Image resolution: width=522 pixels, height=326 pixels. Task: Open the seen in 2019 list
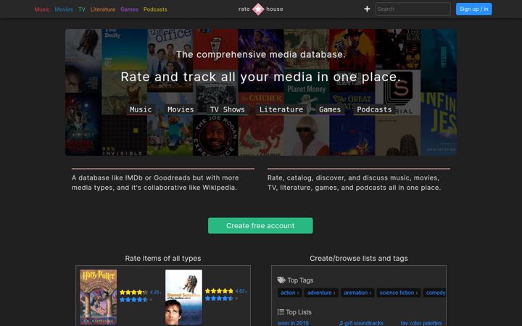[x=293, y=322]
